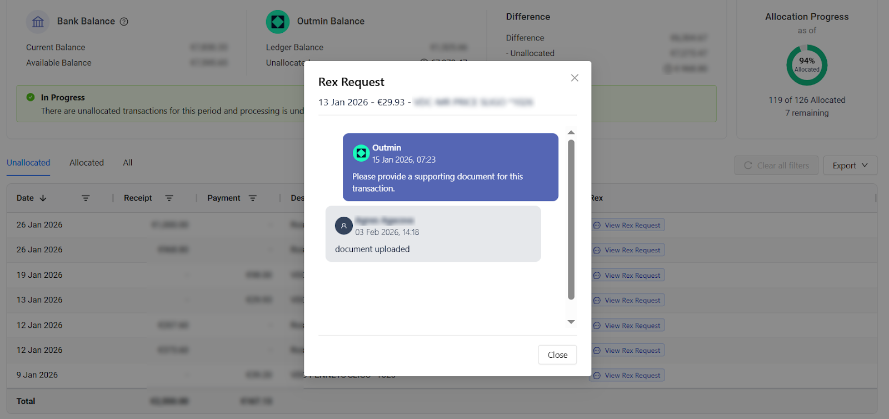Click the user avatar beside document uploaded message
The image size is (889, 419).
click(344, 226)
